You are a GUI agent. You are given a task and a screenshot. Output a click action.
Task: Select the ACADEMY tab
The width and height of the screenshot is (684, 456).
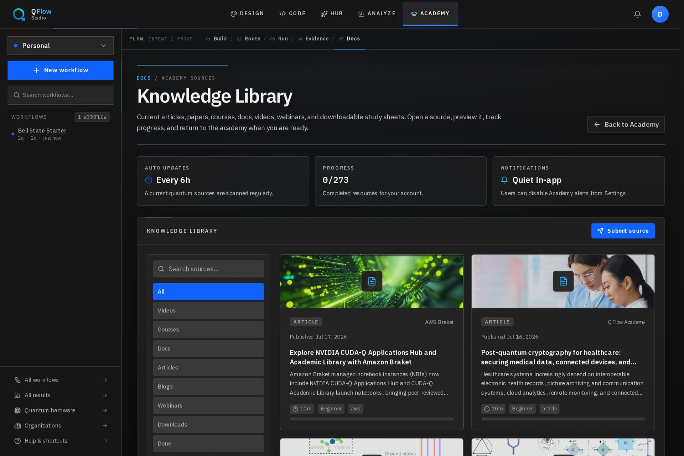click(x=430, y=14)
